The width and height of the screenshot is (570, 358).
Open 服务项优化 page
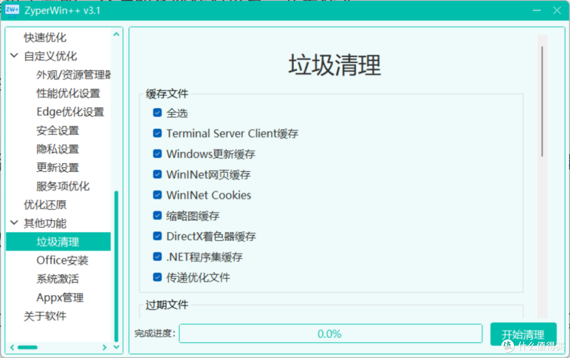(62, 186)
